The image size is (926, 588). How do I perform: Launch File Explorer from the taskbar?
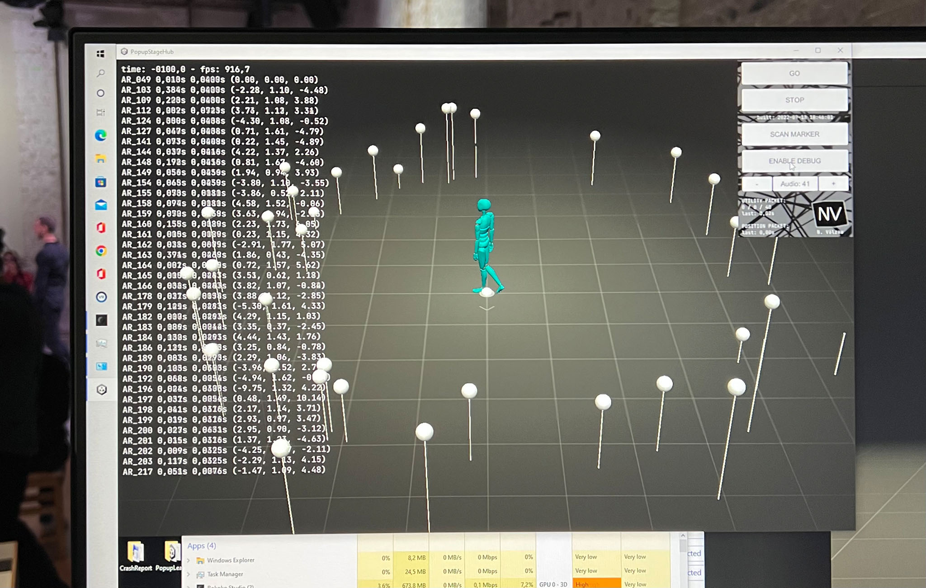(101, 159)
